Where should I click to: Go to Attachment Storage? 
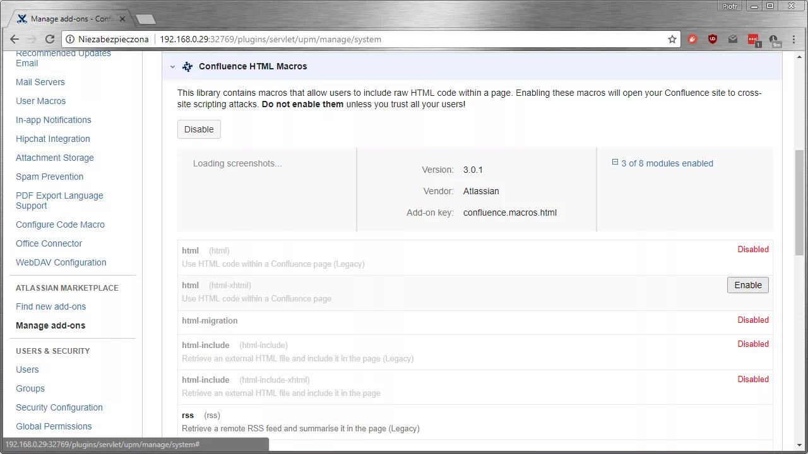click(55, 158)
